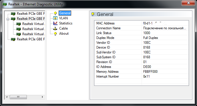Screen dimensions: 197x106
Task: Select the topmost Realtek PCIe GBE adapter card icon
Action: click(13, 14)
